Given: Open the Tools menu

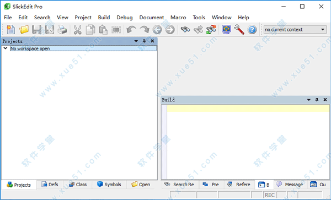Looking at the screenshot, I should pos(199,18).
